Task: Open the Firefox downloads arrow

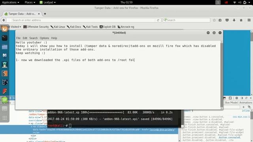Action: point(234,20)
